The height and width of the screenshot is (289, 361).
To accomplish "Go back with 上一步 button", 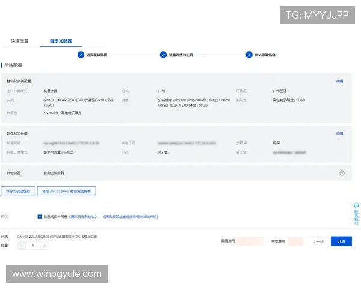I will (x=318, y=241).
